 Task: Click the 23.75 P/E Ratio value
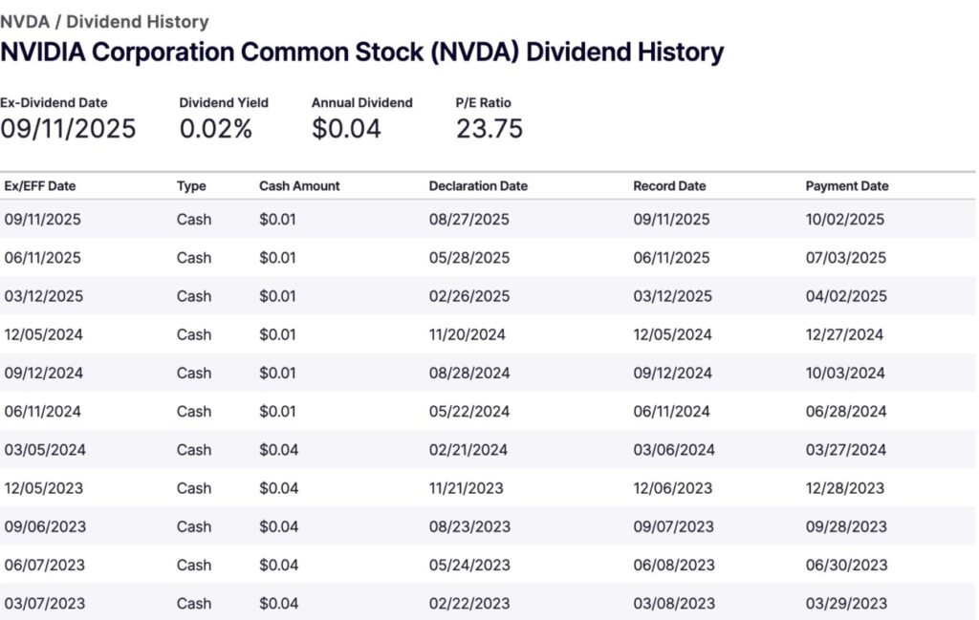[x=489, y=128]
